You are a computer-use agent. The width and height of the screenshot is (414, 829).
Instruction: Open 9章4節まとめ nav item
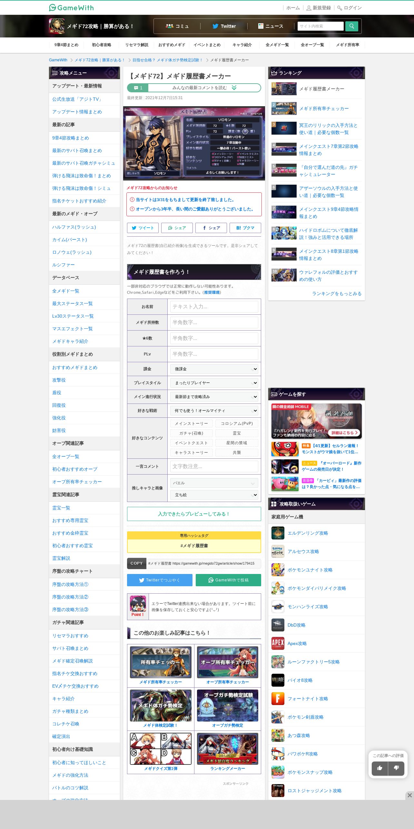66,45
